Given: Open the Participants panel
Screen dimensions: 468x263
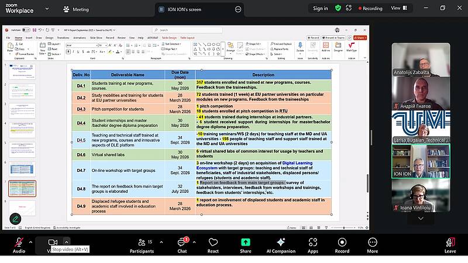Looking at the screenshot, I should 142,243.
